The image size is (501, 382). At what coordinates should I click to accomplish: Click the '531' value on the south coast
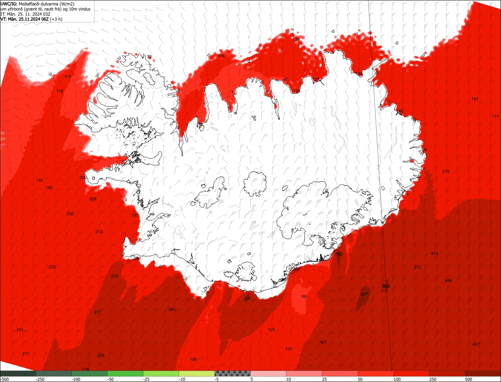248,298
